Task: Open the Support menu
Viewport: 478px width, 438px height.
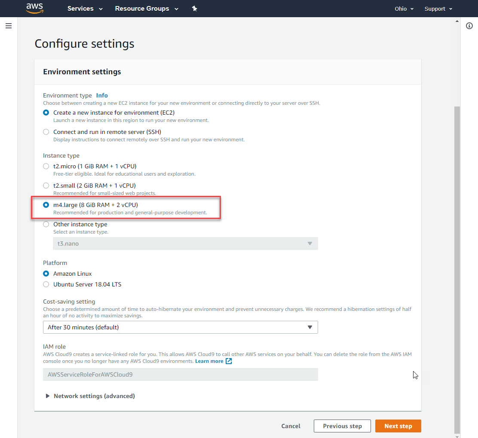Action: [438, 9]
